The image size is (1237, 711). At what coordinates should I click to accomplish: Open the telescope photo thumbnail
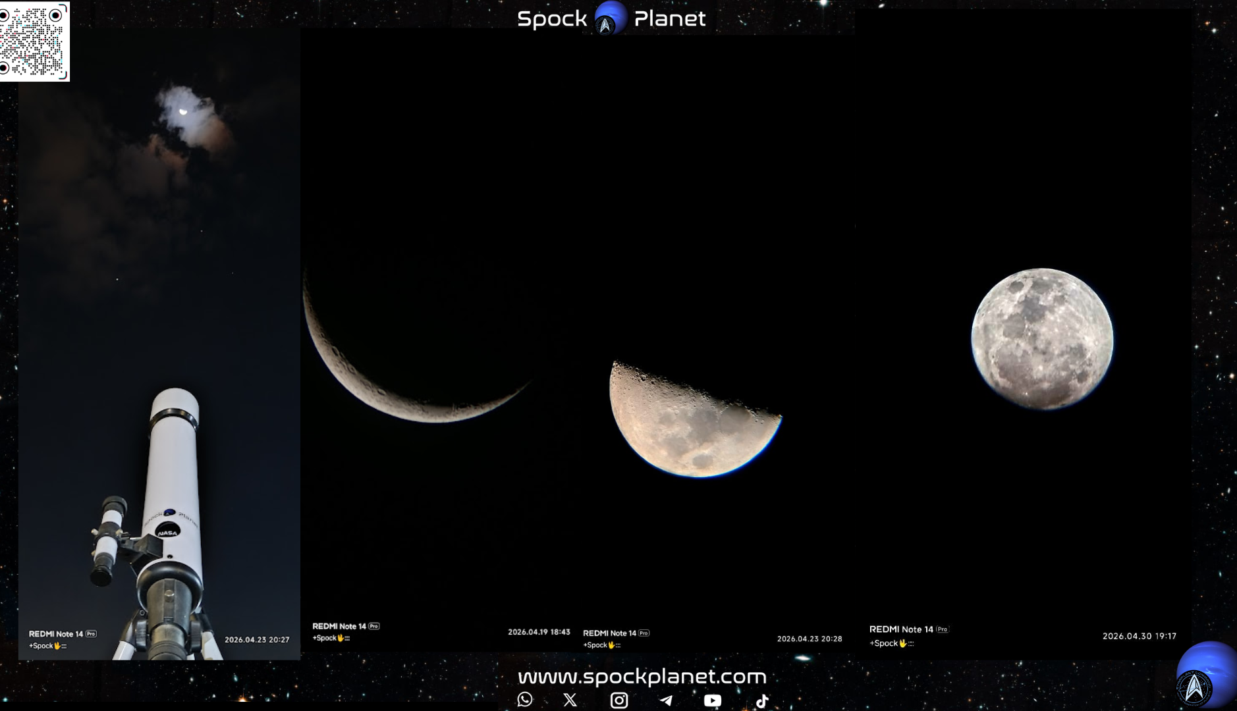pyautogui.click(x=159, y=344)
